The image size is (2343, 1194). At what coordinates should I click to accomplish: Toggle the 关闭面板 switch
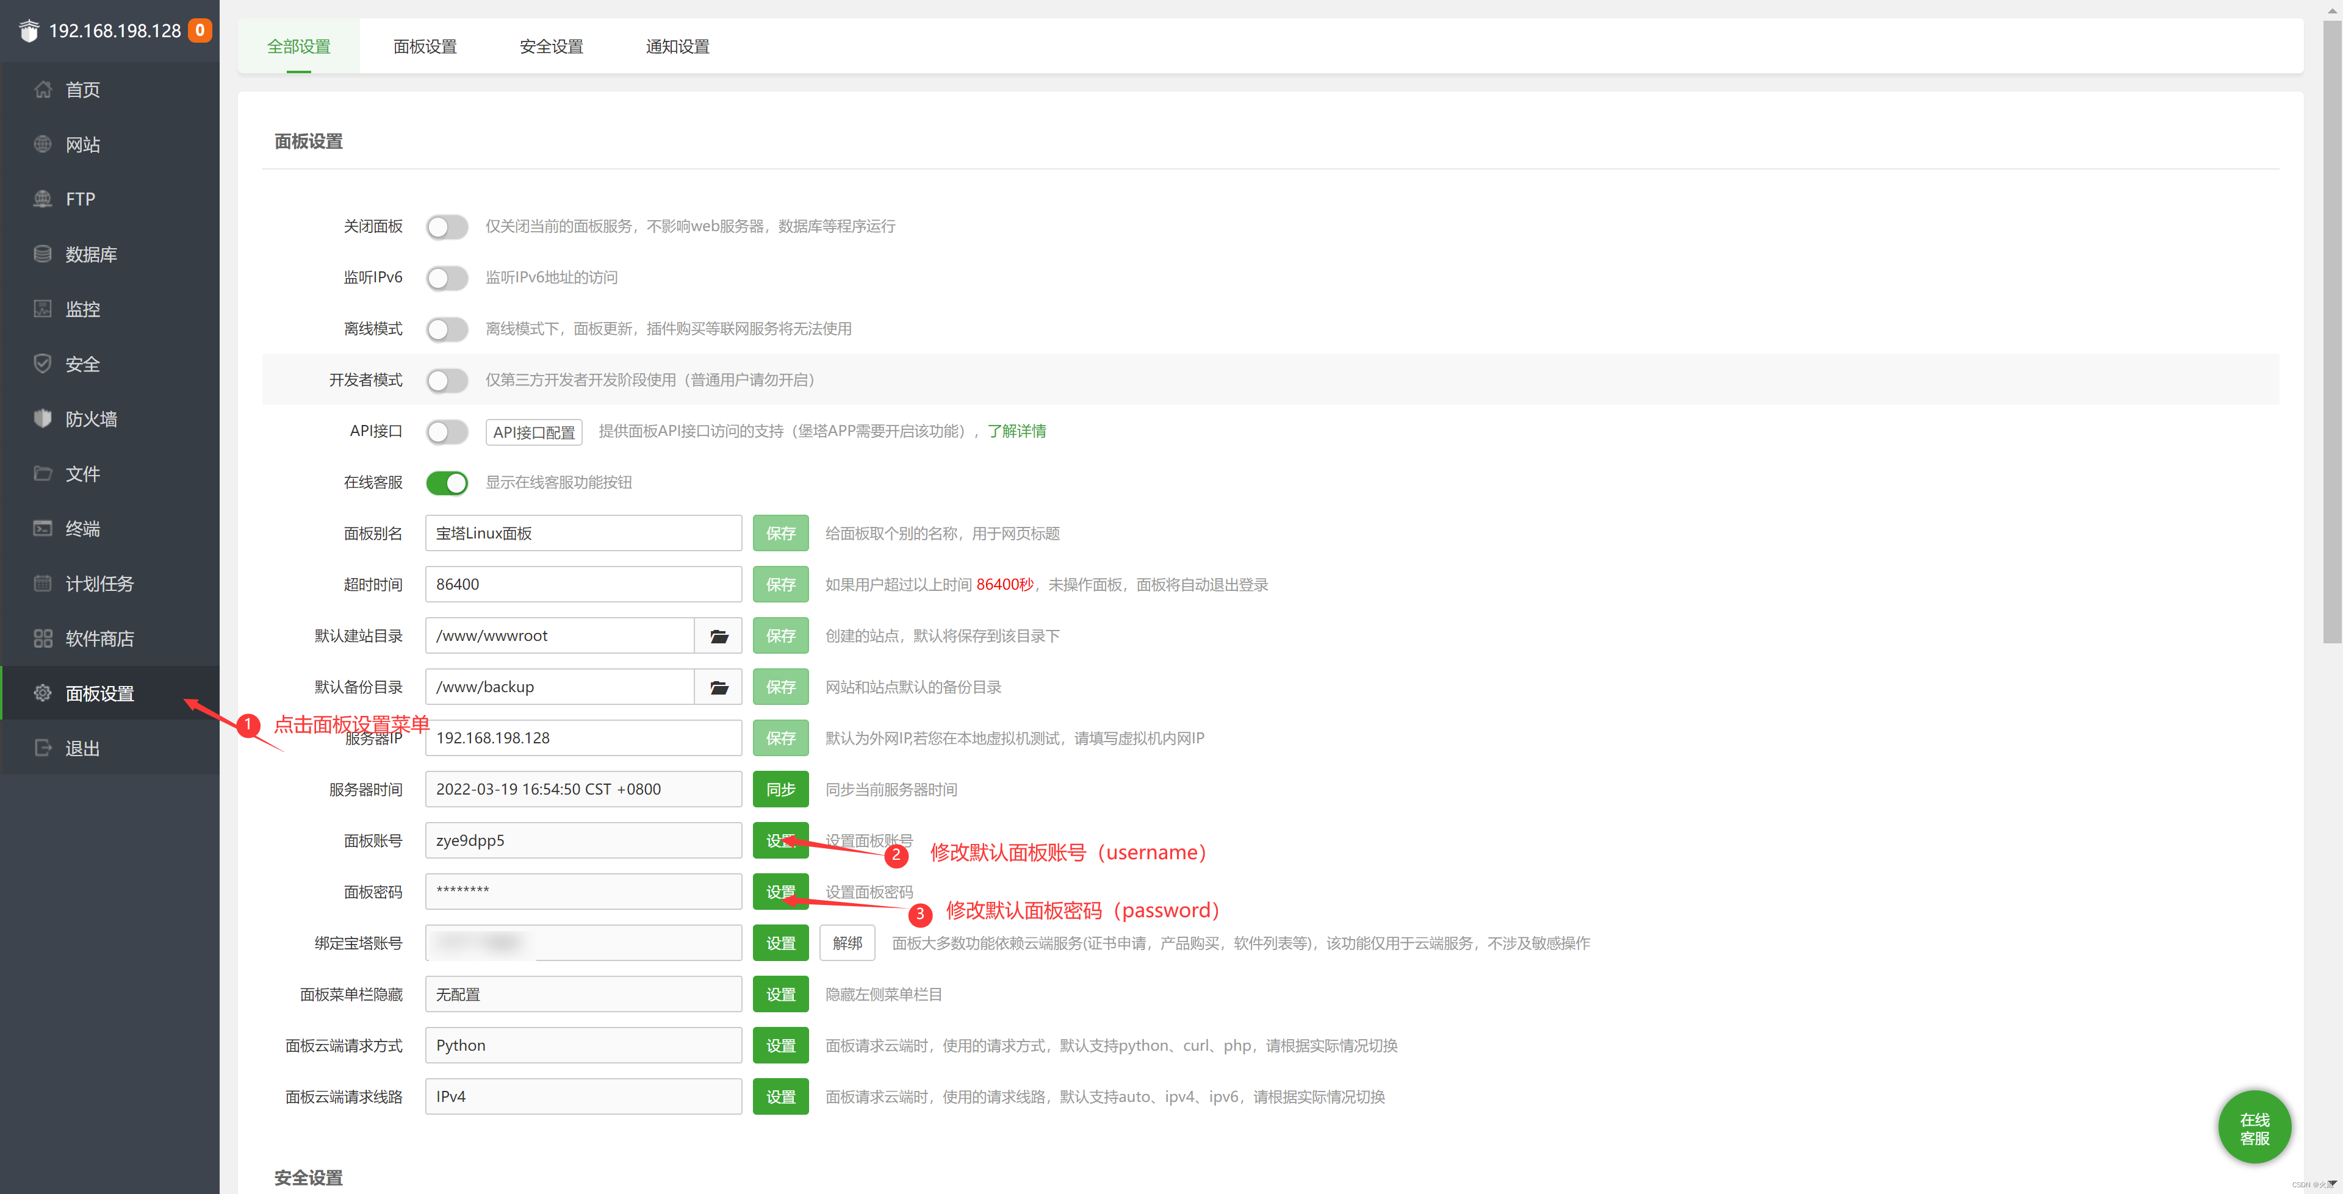pos(447,226)
